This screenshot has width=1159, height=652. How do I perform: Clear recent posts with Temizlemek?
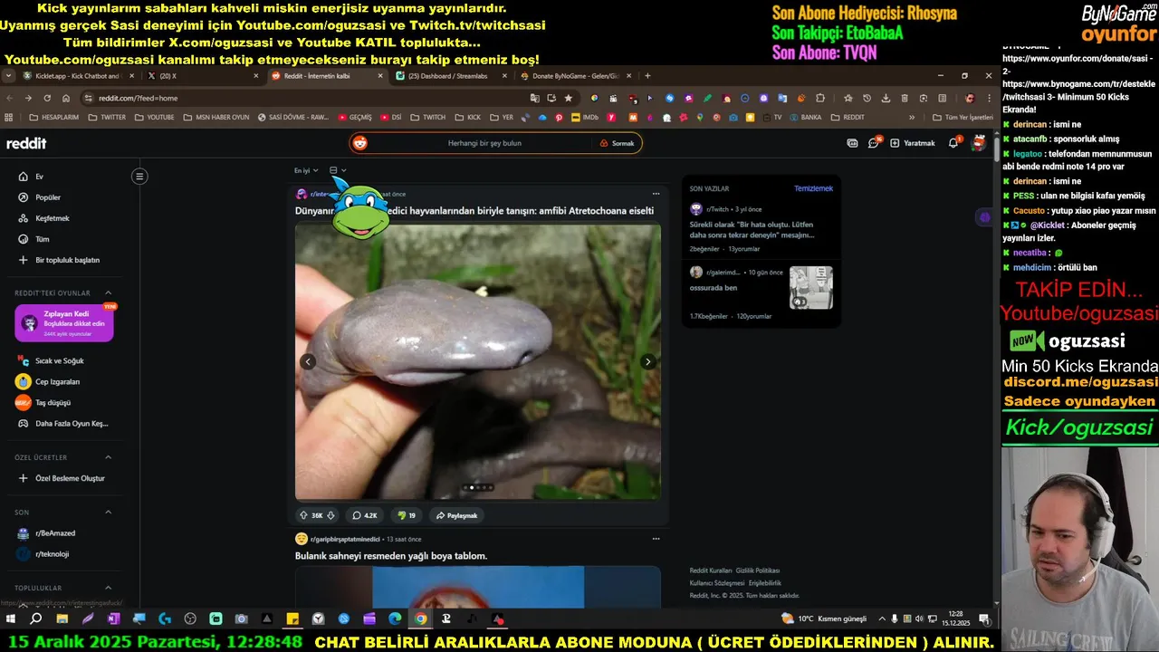coord(813,188)
